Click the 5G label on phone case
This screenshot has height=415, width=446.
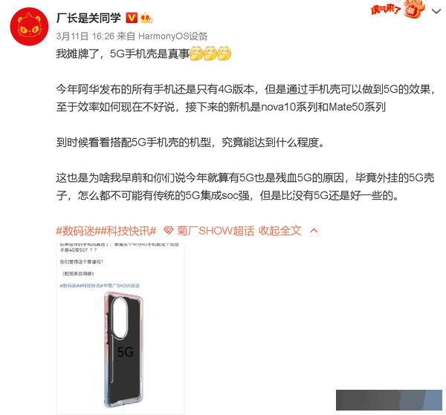(125, 352)
